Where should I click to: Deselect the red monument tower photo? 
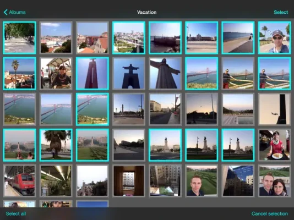[92, 74]
